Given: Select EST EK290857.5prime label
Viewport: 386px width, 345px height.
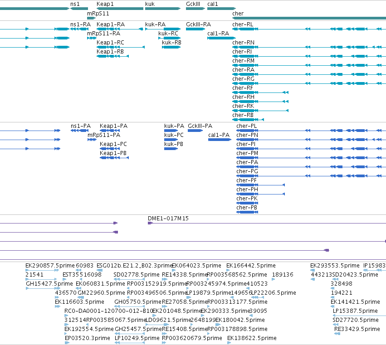Looking at the screenshot, I should tap(50, 266).
